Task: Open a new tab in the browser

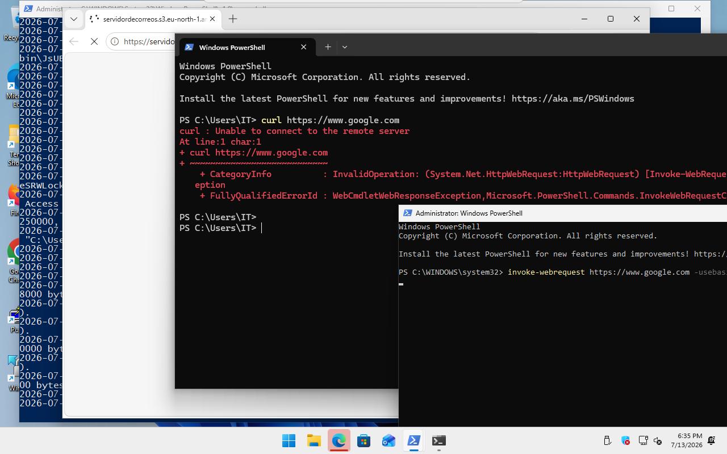Action: (x=232, y=19)
